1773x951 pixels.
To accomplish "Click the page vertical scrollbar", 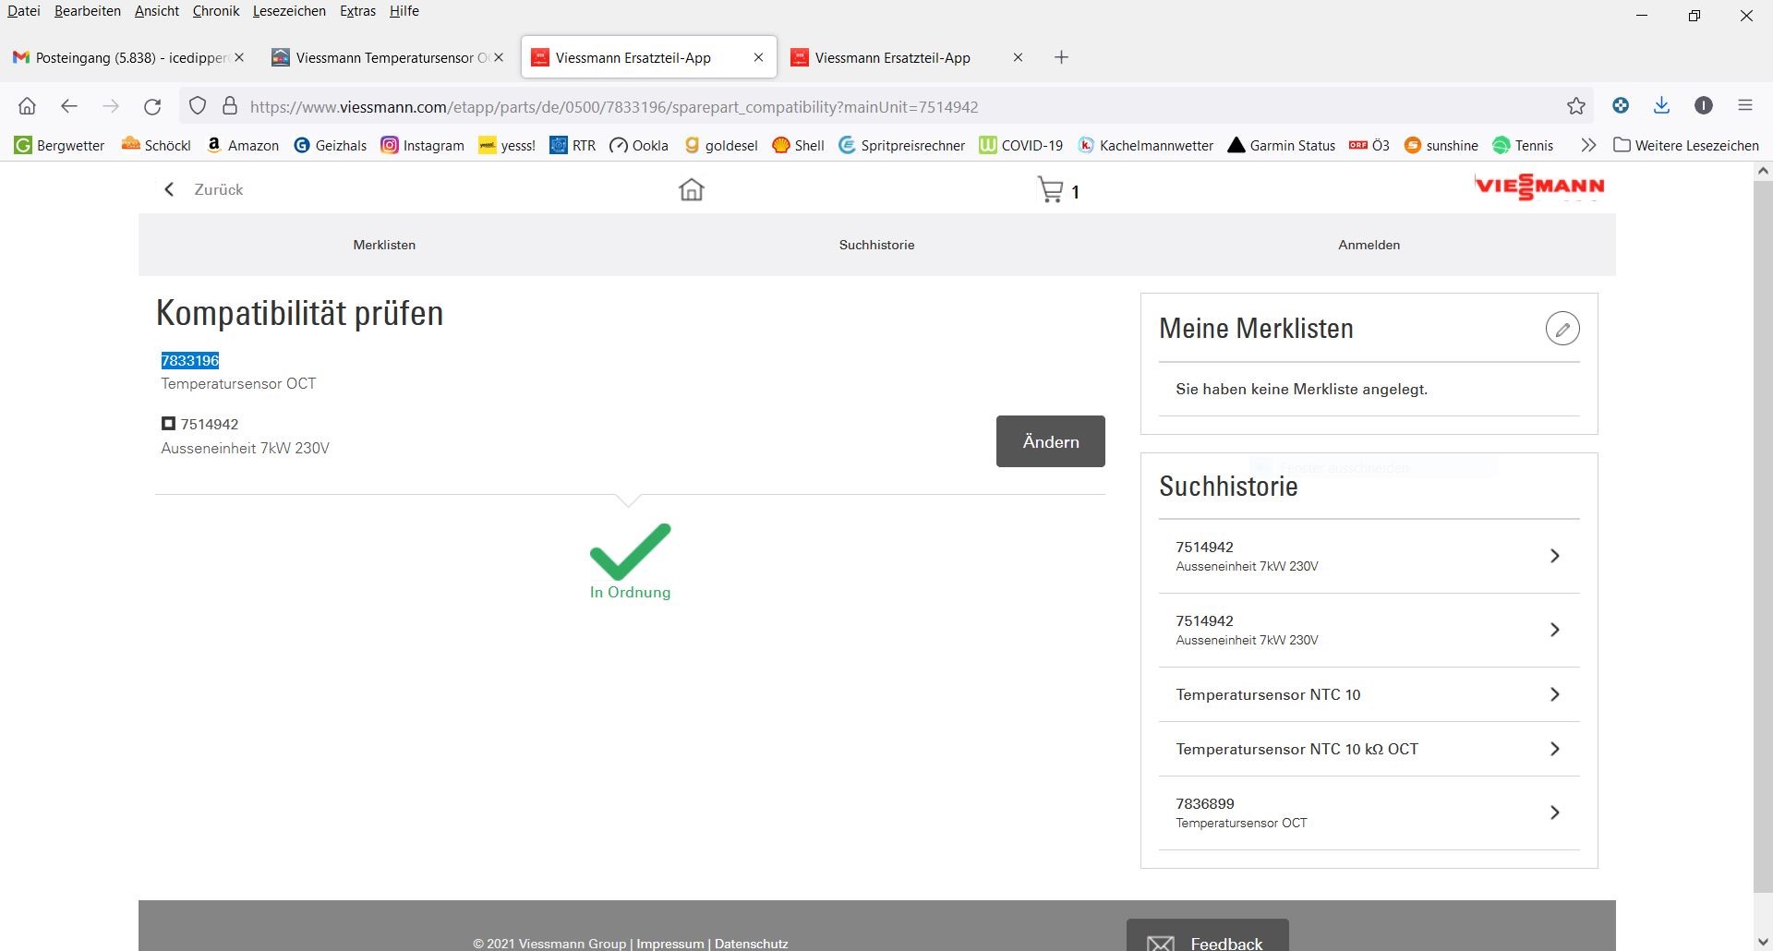I will coord(1763,536).
